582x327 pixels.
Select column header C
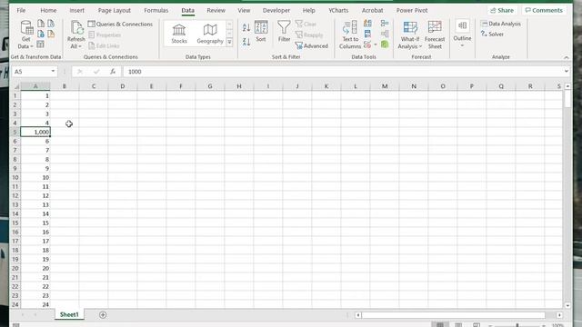[93, 86]
